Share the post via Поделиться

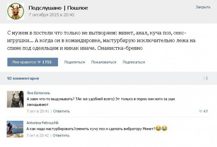74,62
